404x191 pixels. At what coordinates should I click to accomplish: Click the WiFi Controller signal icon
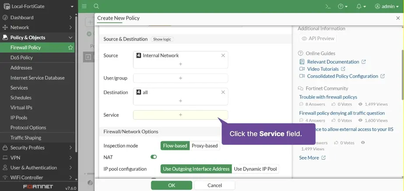(5, 177)
